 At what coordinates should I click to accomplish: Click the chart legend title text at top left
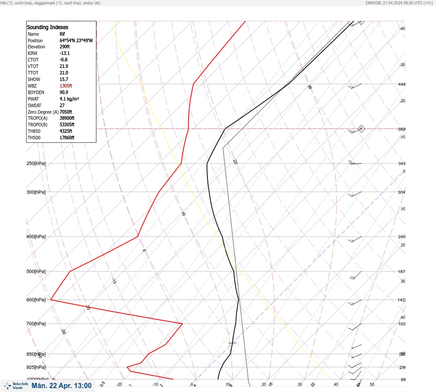coord(50,3)
